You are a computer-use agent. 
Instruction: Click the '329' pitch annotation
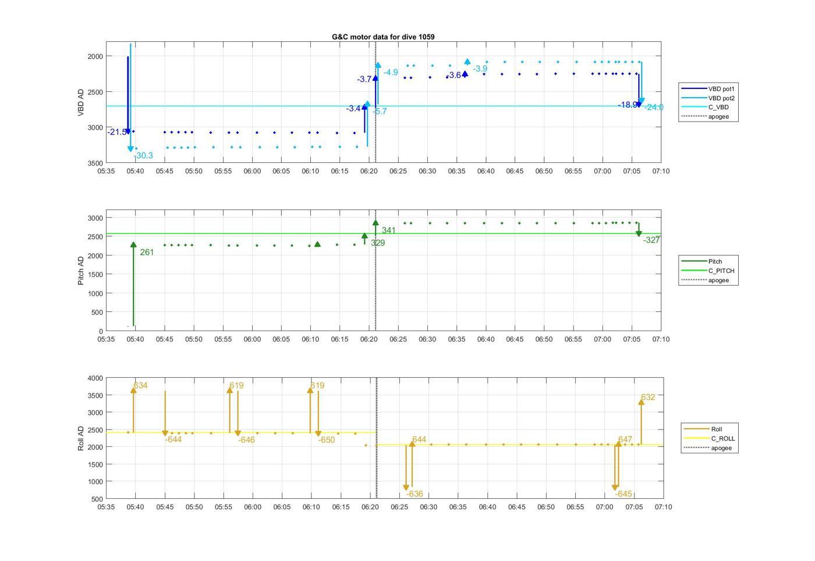378,243
